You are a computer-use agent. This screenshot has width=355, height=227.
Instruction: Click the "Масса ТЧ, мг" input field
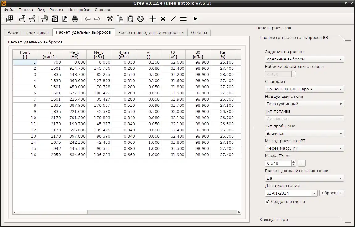[x=278, y=163]
